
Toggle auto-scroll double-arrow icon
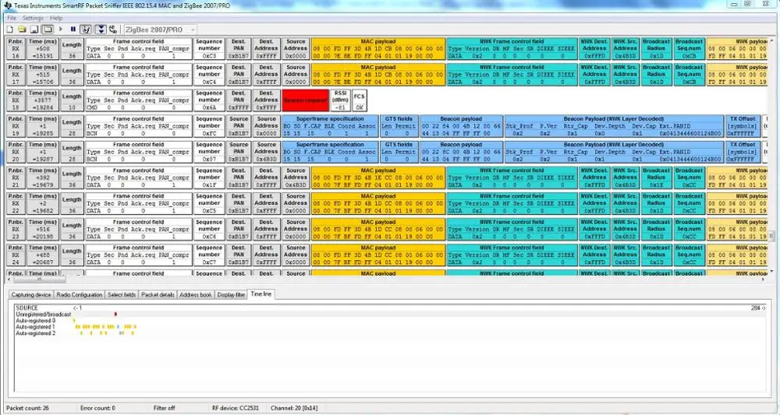click(x=101, y=30)
